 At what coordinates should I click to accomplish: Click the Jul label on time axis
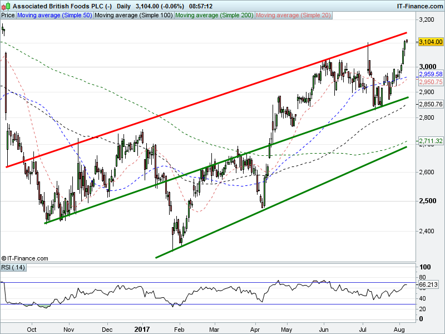pyautogui.click(x=363, y=330)
